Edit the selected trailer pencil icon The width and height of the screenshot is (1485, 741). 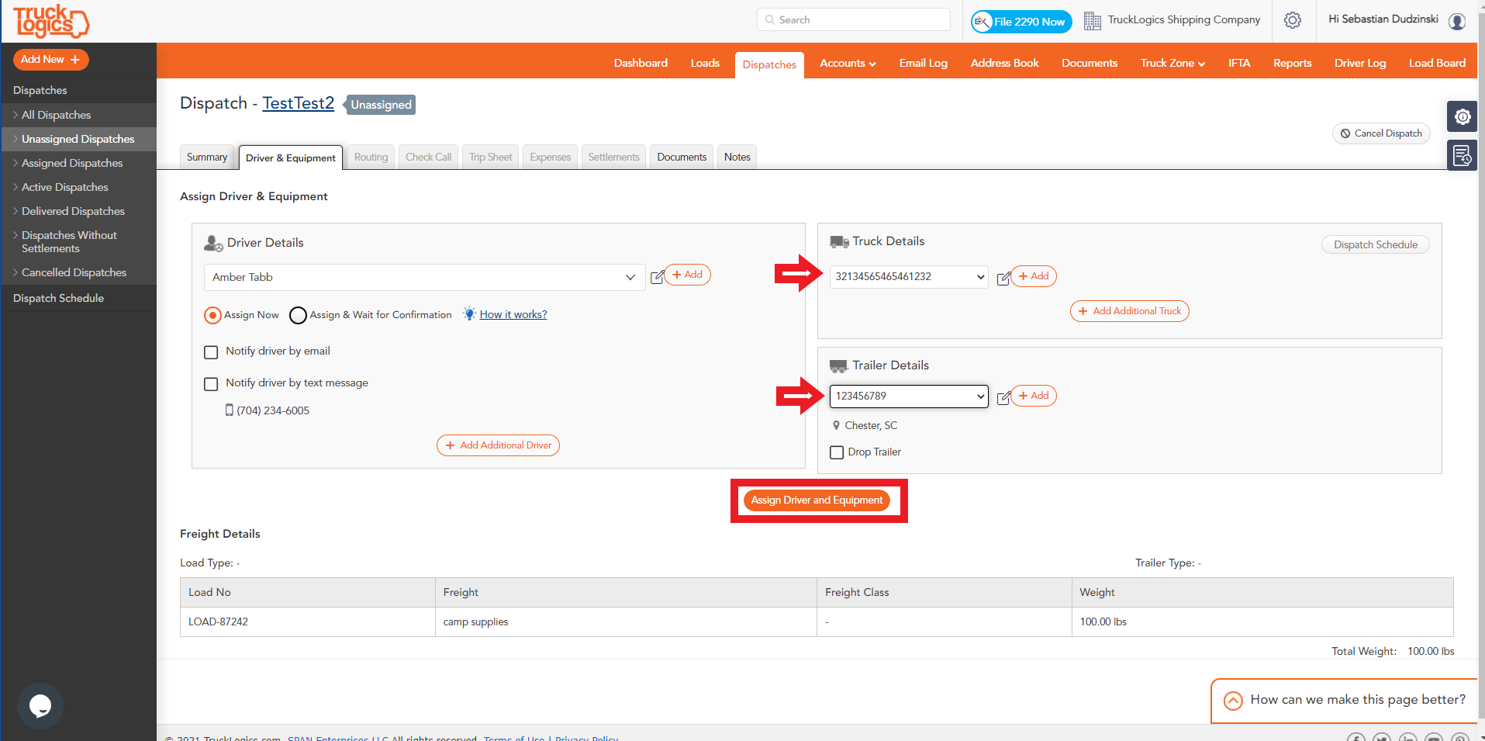(1003, 397)
